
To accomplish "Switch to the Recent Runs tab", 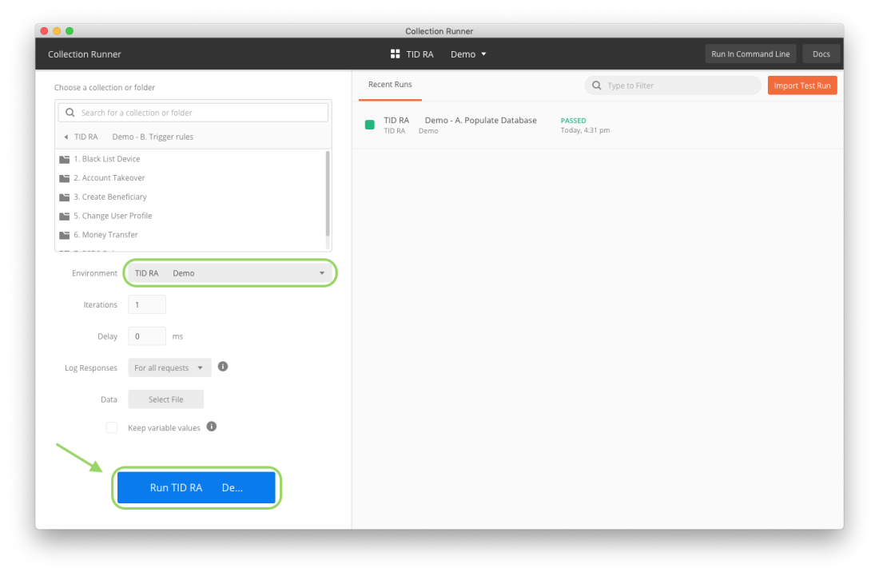I will (x=390, y=84).
